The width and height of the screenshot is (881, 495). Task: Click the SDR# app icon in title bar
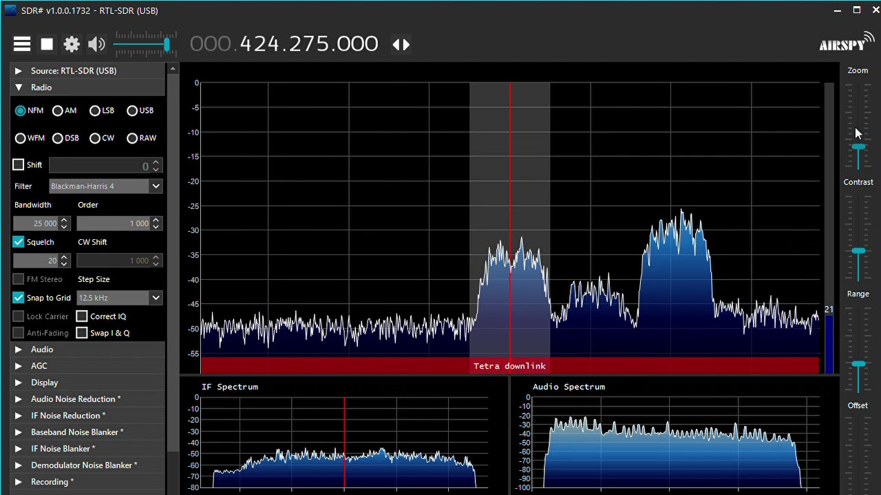coord(10,10)
